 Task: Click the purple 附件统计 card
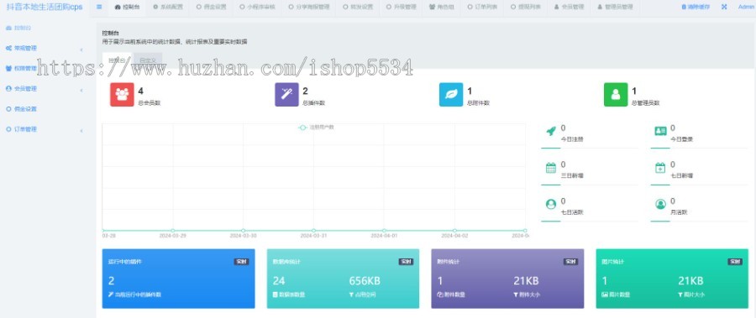point(507,279)
